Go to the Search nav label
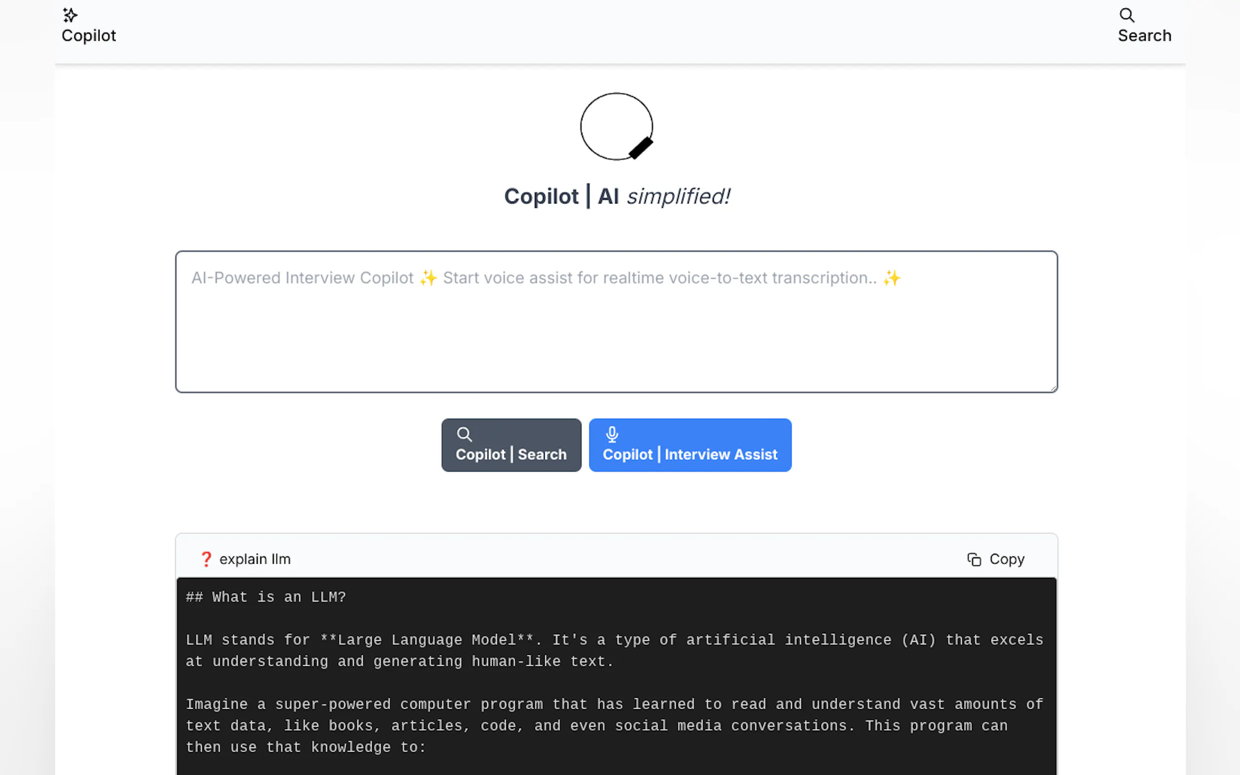This screenshot has height=775, width=1240. [1144, 35]
